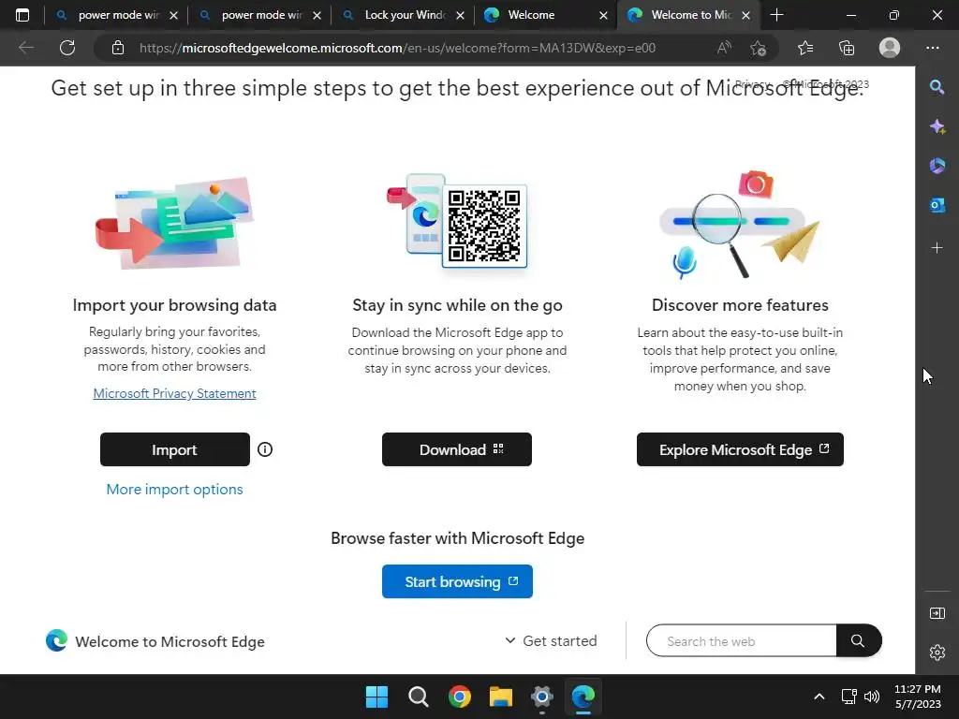Select the Welcome to Microsoft tab
Screen dimensions: 959x719
pos(688,15)
